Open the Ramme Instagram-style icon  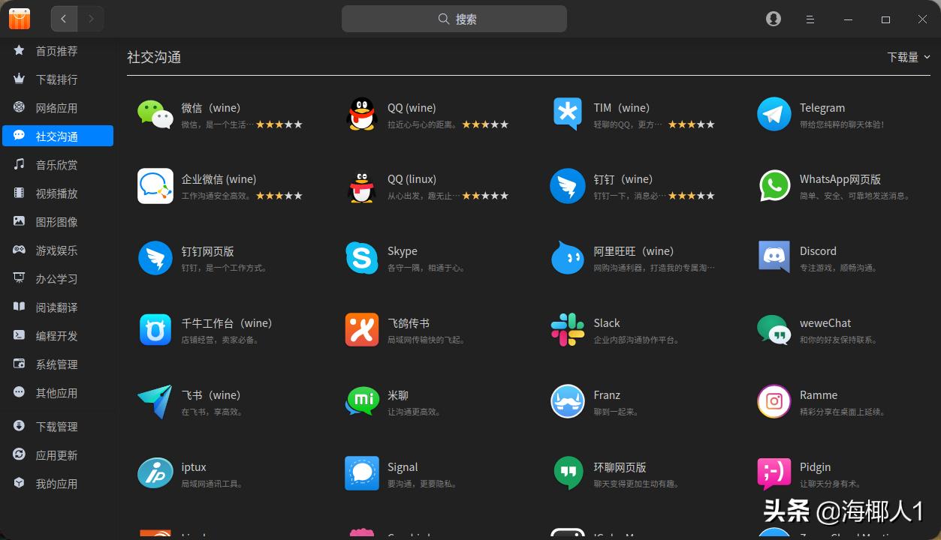pos(774,401)
